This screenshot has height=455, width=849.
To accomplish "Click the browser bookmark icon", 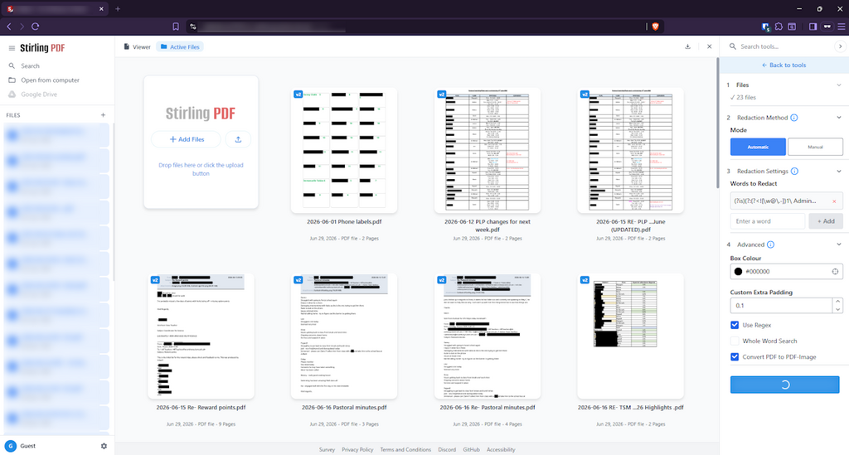I will click(176, 27).
